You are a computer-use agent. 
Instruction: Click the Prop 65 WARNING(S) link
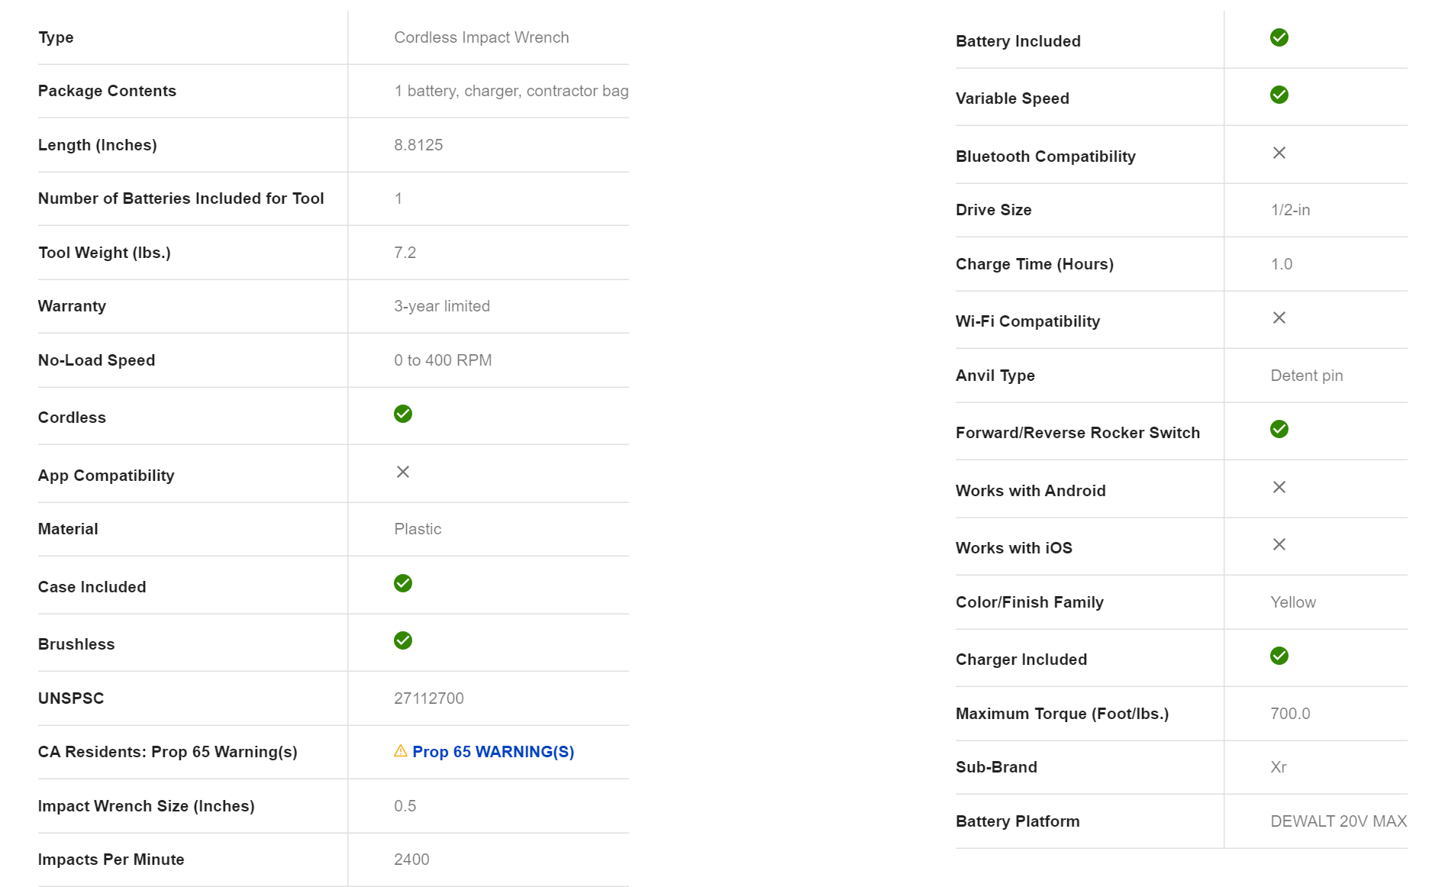click(493, 752)
